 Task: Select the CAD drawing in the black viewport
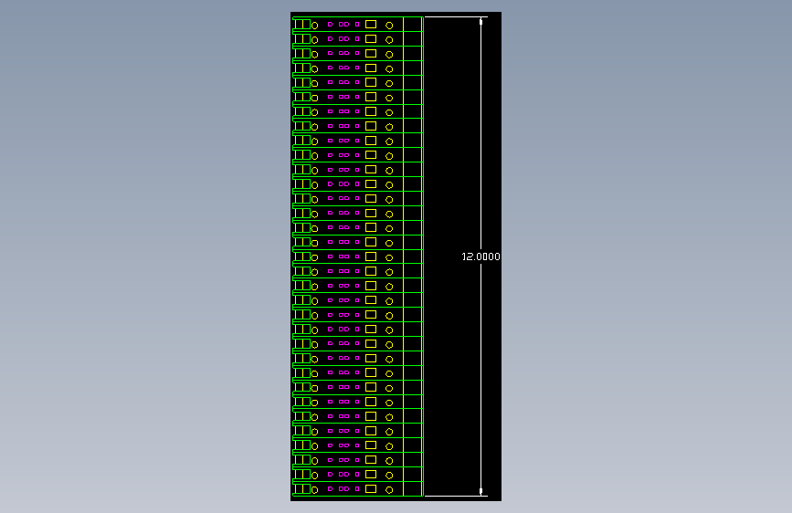pyautogui.click(x=396, y=256)
